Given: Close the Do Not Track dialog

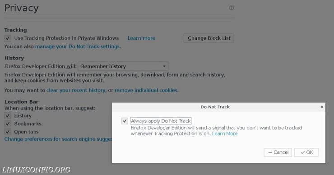Looking at the screenshot, I should click(x=322, y=107).
